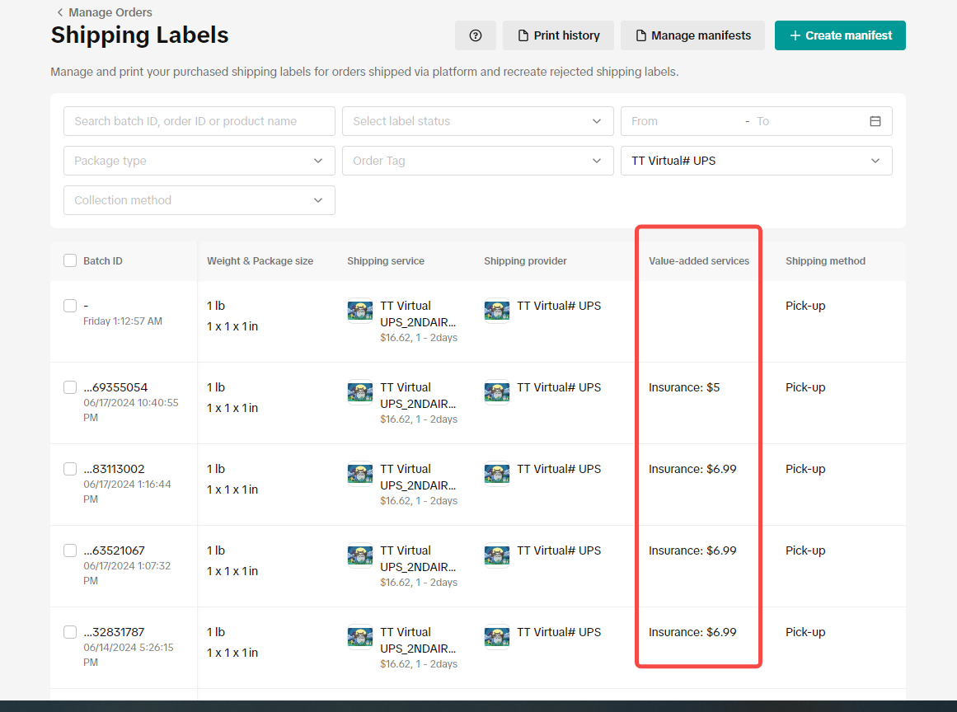Open the Select label status dropdown
Image resolution: width=957 pixels, height=712 pixels.
(x=477, y=121)
